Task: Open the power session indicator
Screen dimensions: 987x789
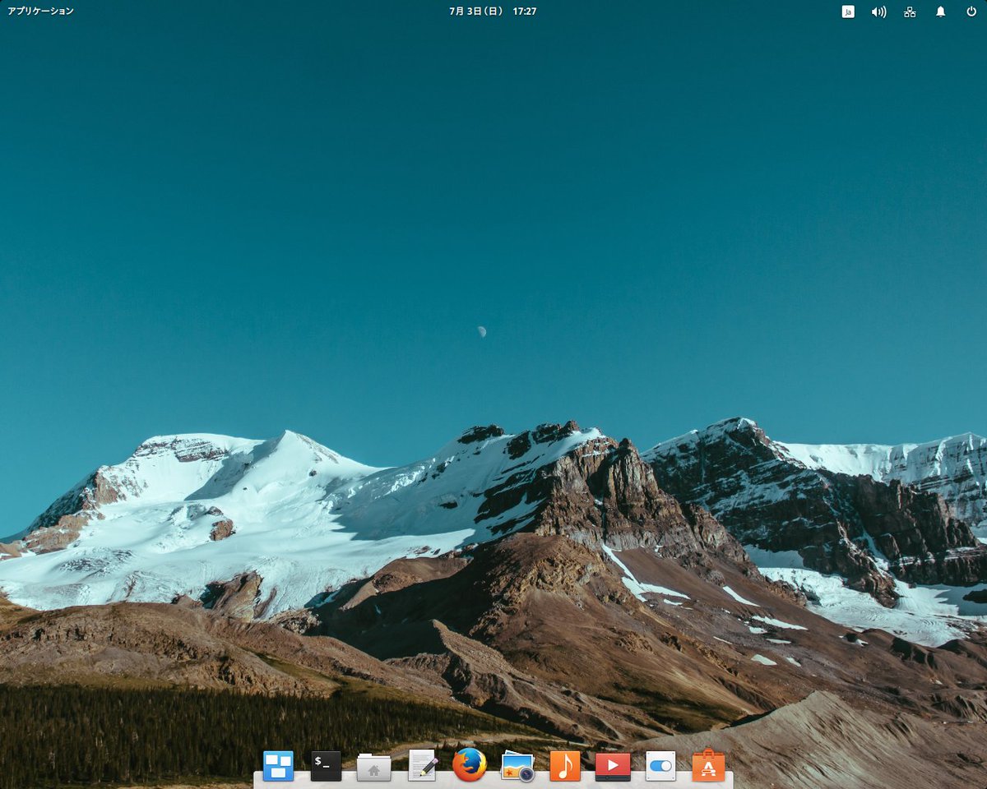Action: click(971, 12)
